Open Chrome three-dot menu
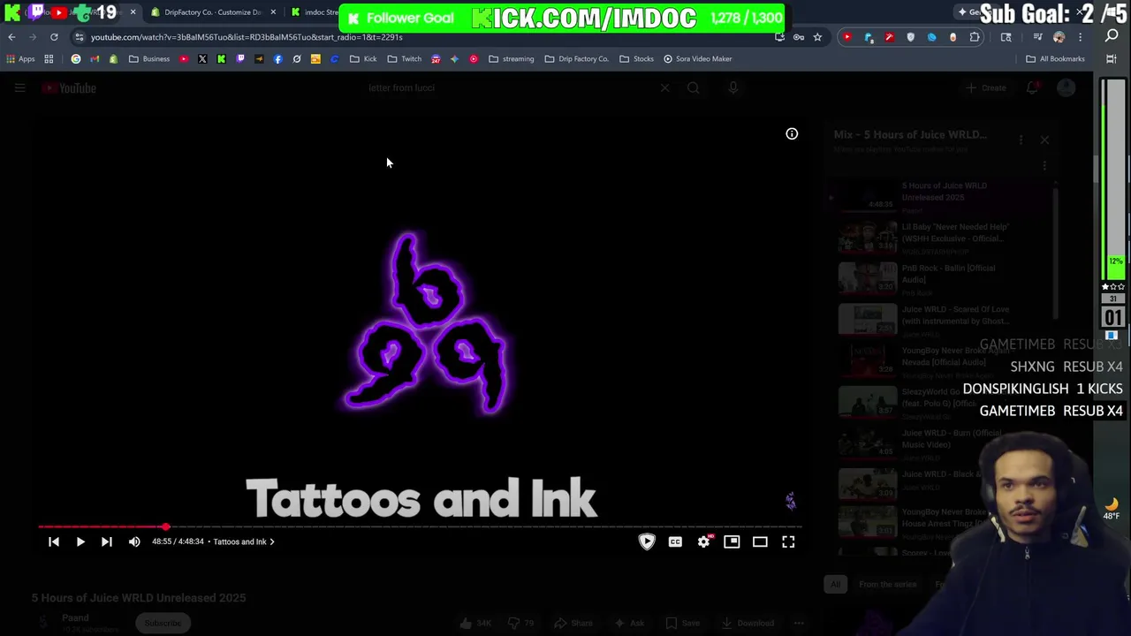The height and width of the screenshot is (636, 1131). 1080,37
